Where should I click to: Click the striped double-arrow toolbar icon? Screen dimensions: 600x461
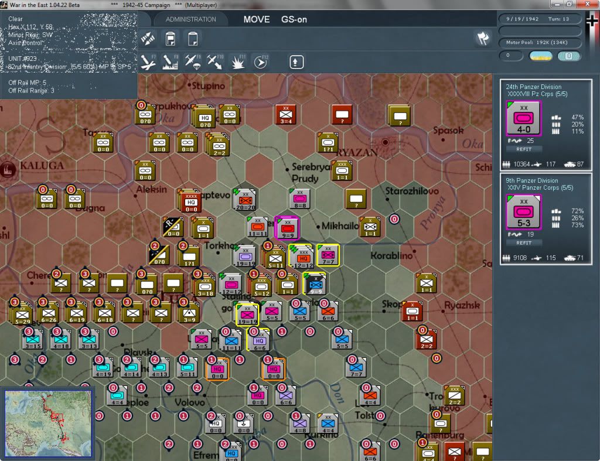point(148,39)
